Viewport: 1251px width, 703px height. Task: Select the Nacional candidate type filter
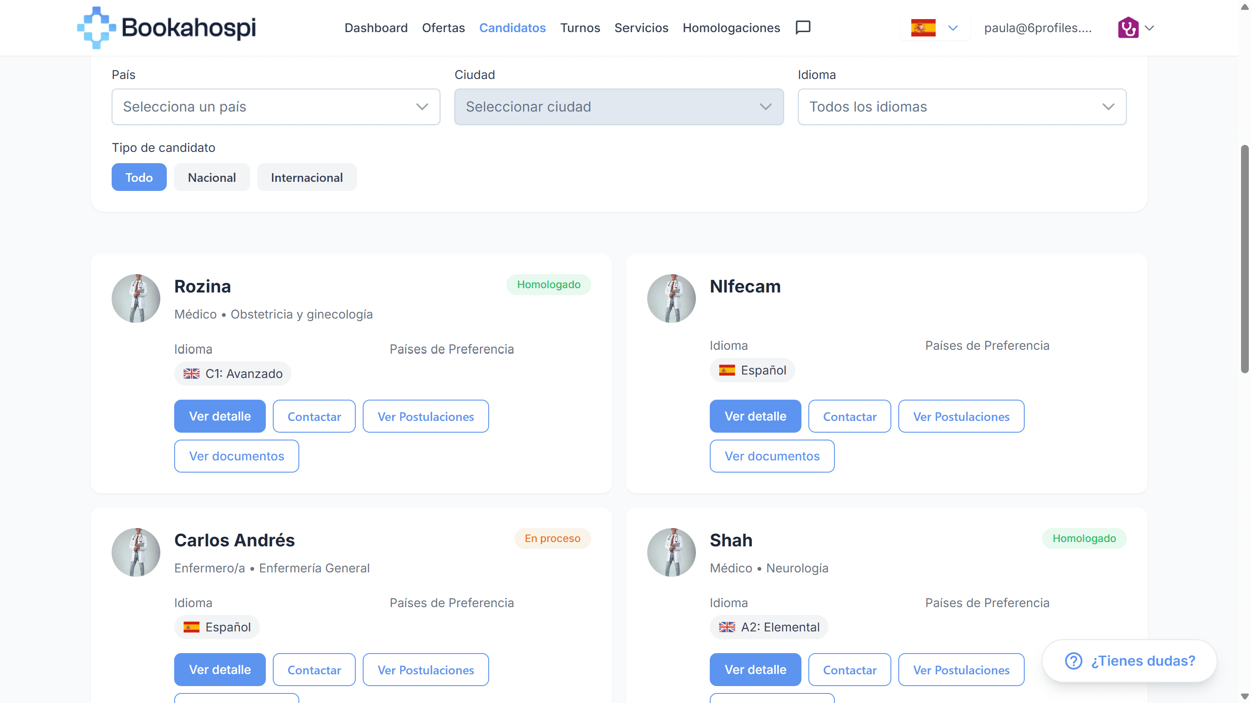point(212,177)
